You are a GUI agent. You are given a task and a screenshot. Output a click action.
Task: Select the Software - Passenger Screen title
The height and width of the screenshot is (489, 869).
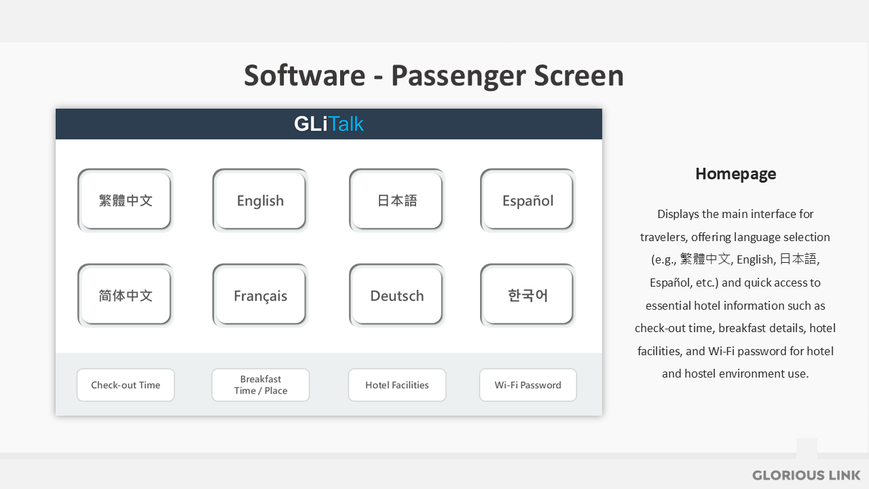click(x=433, y=75)
